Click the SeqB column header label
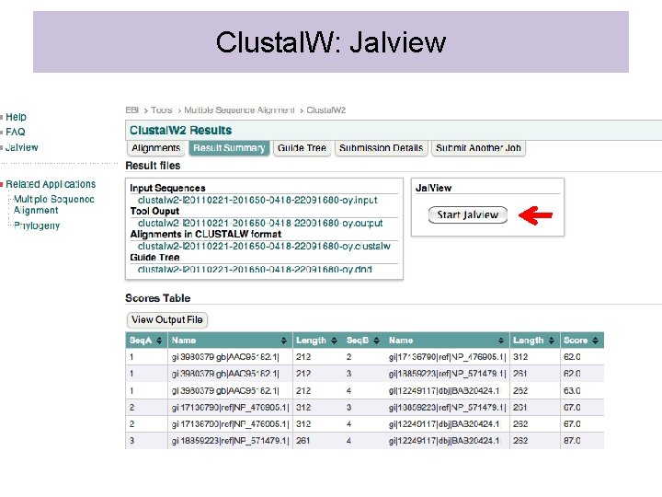 coord(358,341)
